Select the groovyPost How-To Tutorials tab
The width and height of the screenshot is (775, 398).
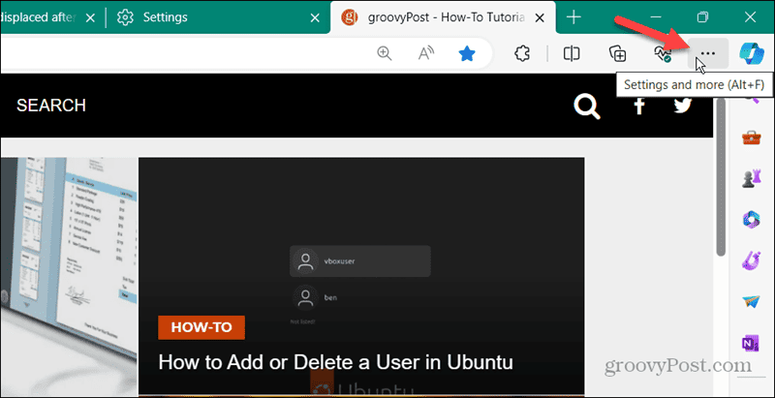[x=443, y=17]
